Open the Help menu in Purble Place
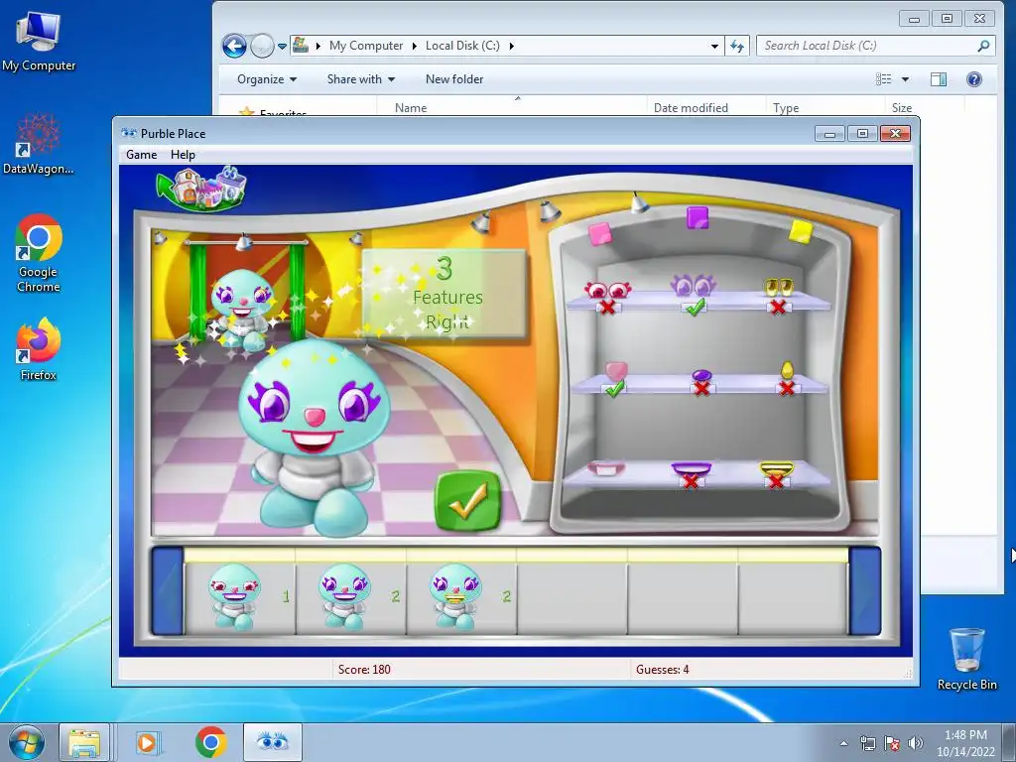 coord(183,155)
